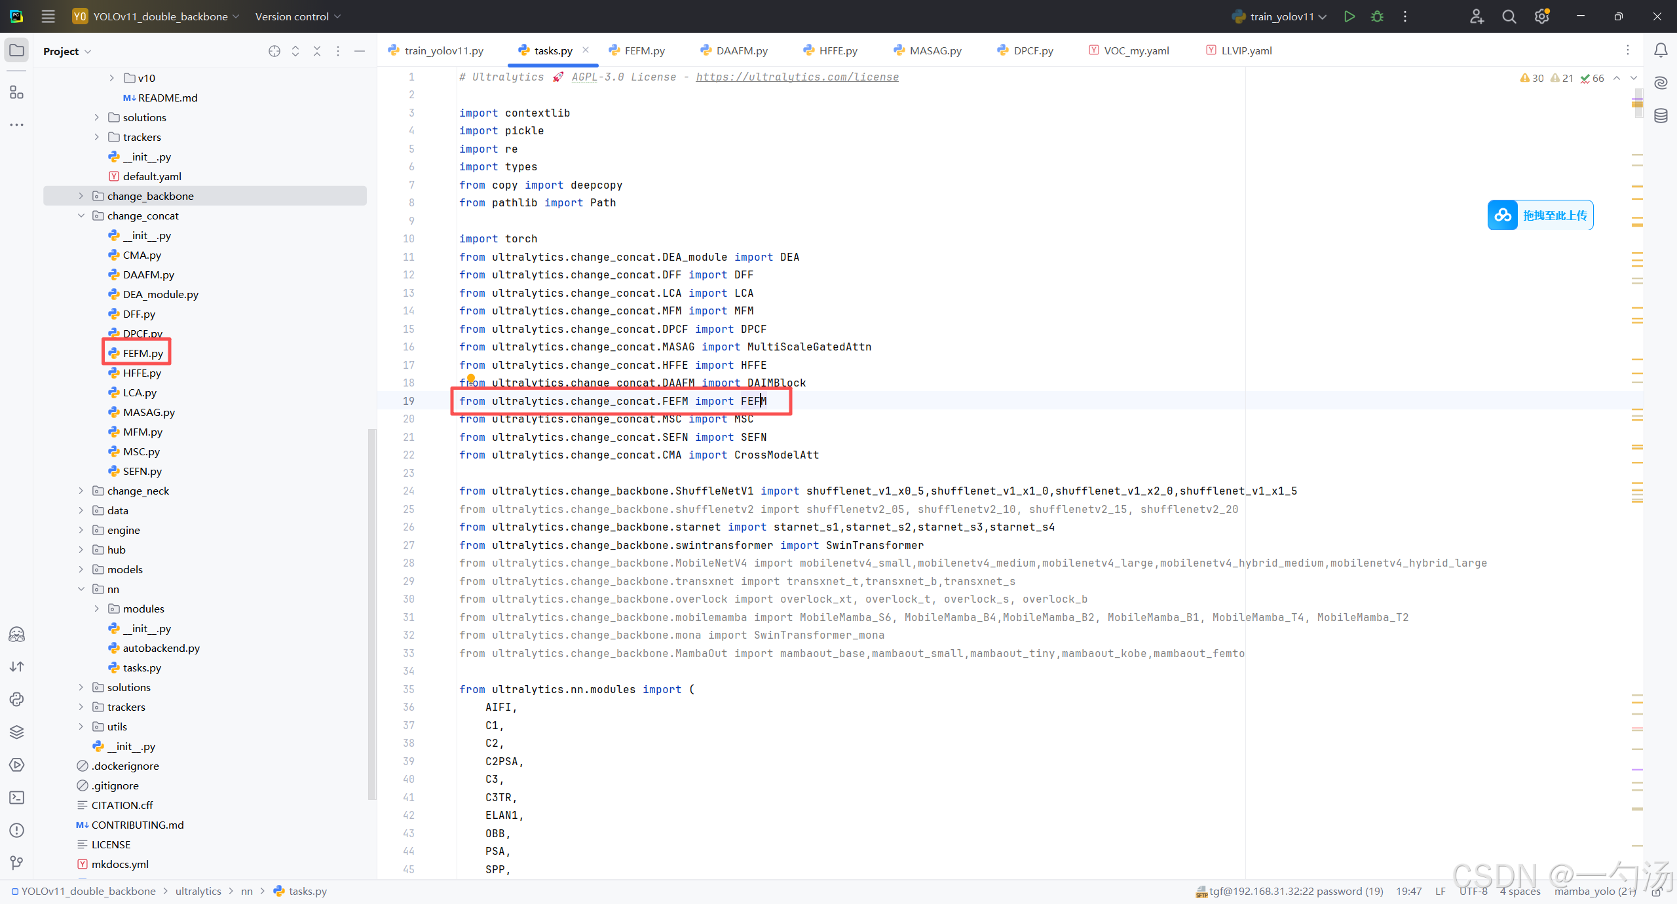
Task: Open the Structure tool window
Action: pyautogui.click(x=16, y=92)
